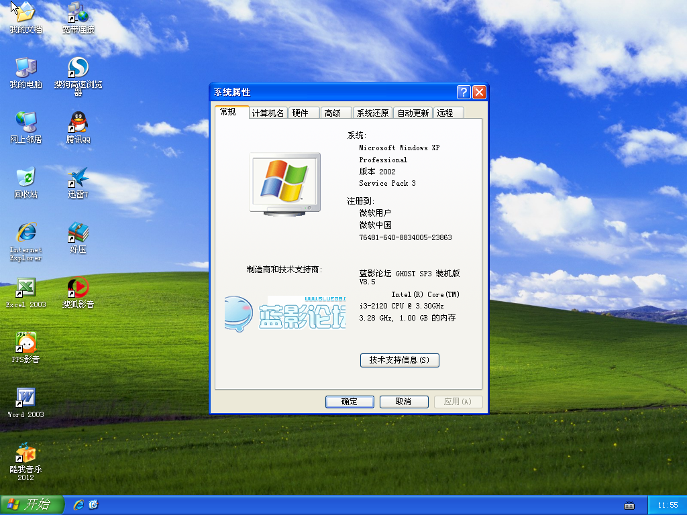Click the '微软中国' registration text
The height and width of the screenshot is (515, 687).
click(376, 225)
